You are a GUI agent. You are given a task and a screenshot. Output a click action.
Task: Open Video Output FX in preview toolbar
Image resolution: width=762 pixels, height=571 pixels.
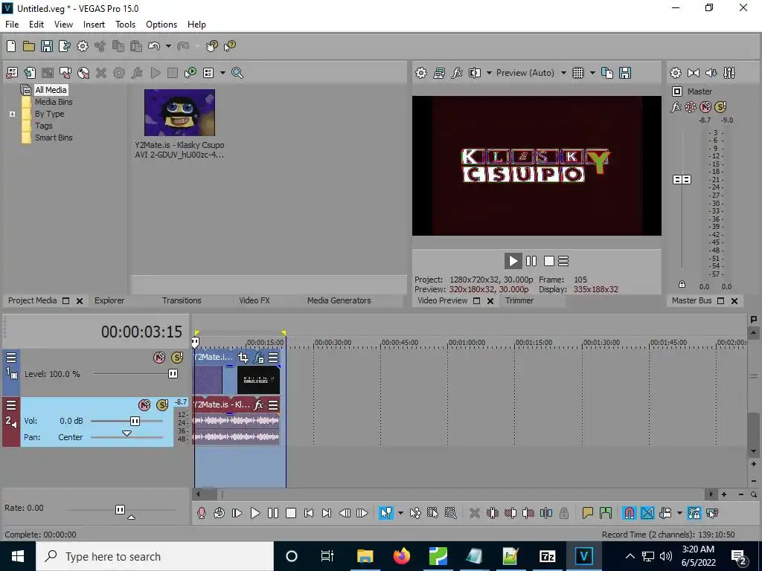pos(457,73)
